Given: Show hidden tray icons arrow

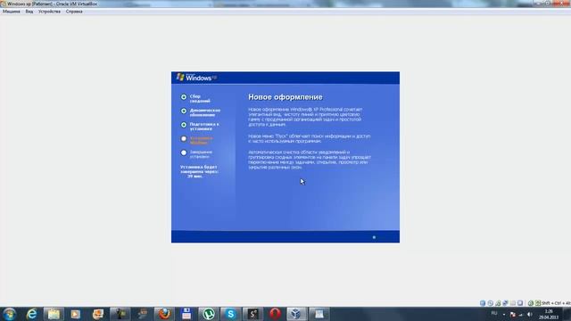Looking at the screenshot, I should pyautogui.click(x=504, y=315).
